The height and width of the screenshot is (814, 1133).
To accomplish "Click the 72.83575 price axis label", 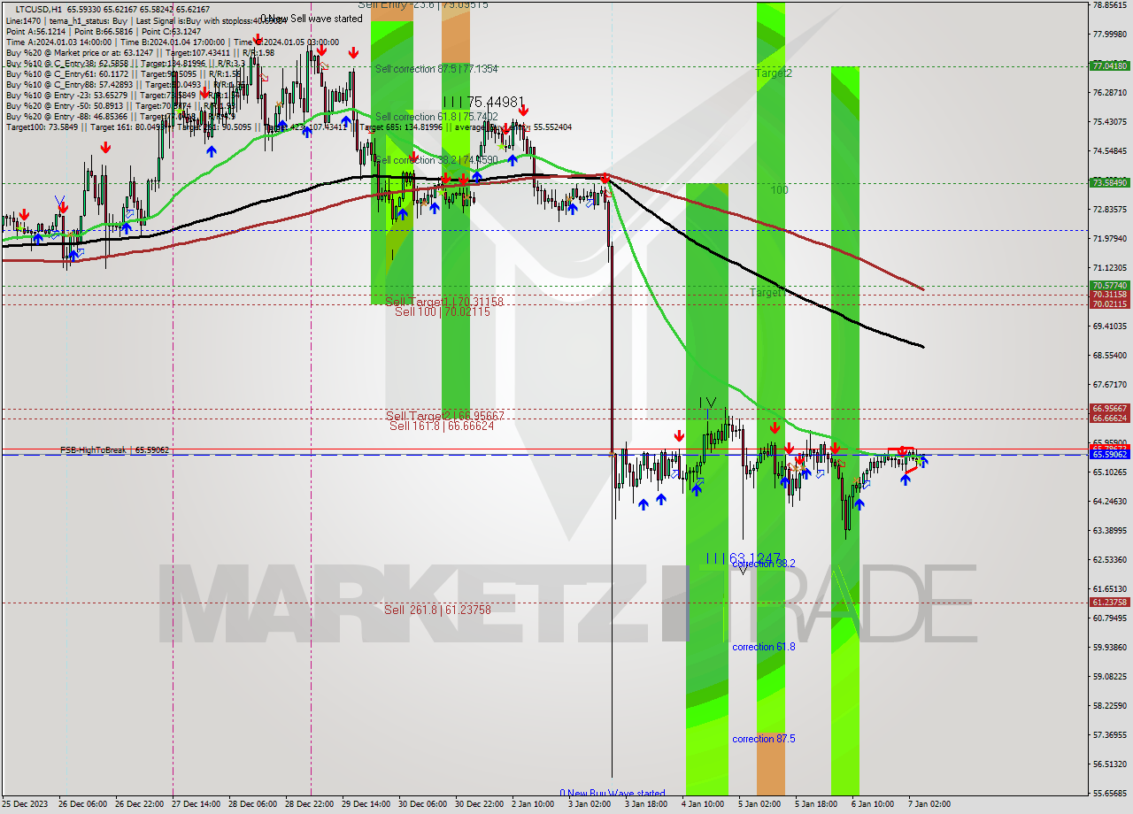I will (1110, 209).
